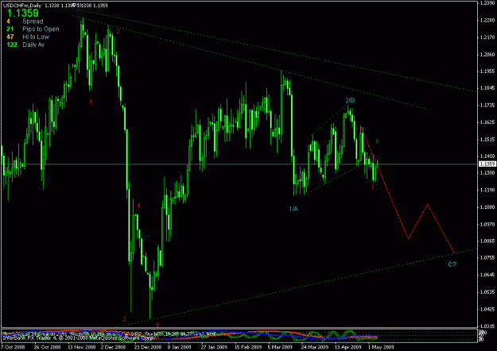
Task: Click the 1.1515 price axis level
Action: coord(487,139)
